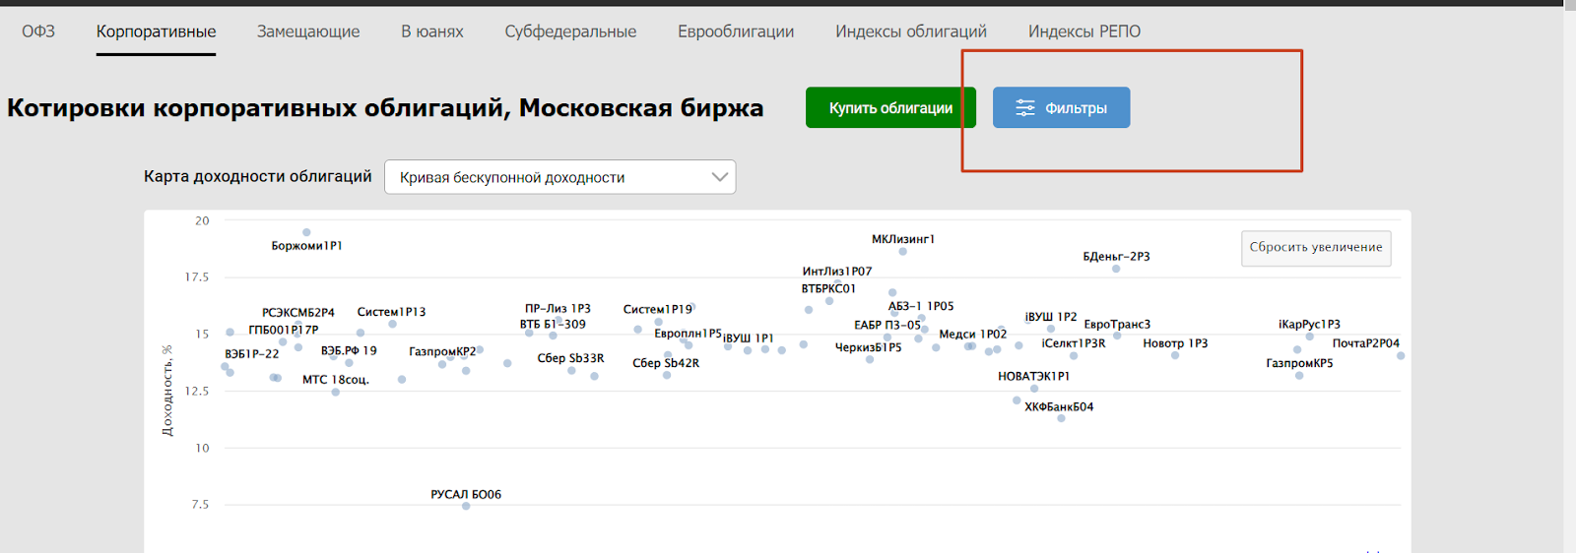1576x553 pixels.
Task: Open the Индексы РЕПО tab
Action: coord(1084,31)
